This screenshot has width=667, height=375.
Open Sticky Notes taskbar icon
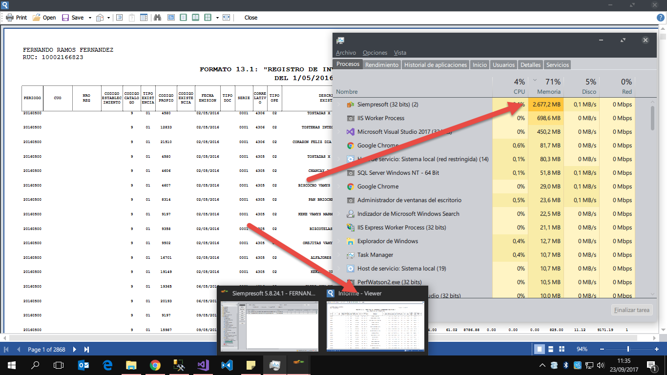[x=250, y=365]
